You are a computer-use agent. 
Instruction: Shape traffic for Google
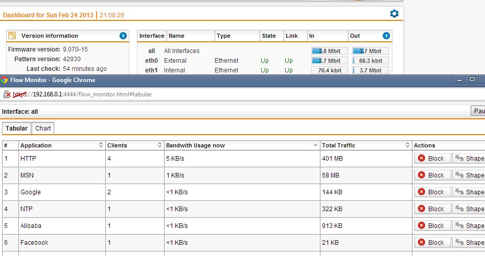(x=469, y=192)
